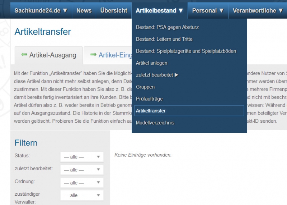
Task: Open the Übersicht page
Action: 114,11
